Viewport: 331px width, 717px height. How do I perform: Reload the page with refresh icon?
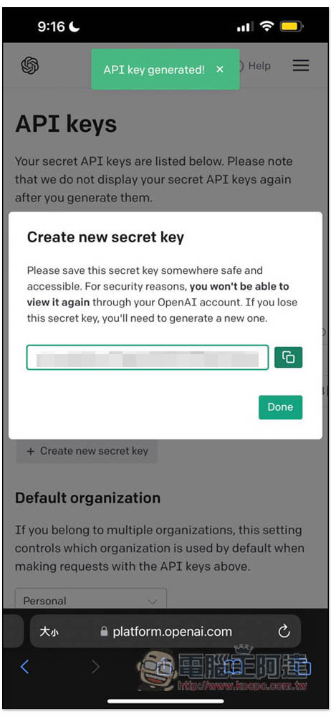click(284, 632)
